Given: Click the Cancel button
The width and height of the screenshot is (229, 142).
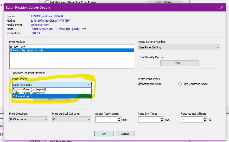Looking at the screenshot, I should coord(125,133).
